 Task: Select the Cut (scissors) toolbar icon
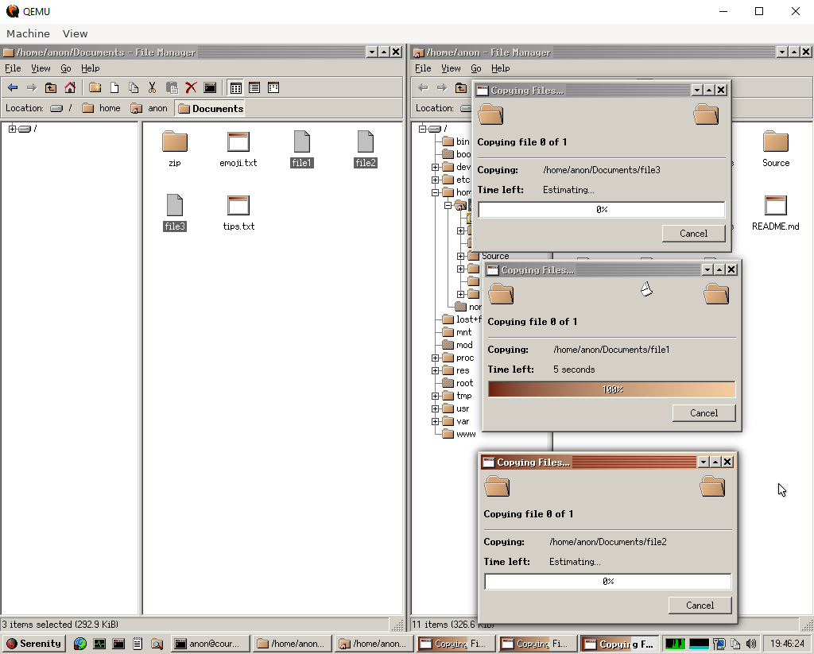pyautogui.click(x=153, y=87)
